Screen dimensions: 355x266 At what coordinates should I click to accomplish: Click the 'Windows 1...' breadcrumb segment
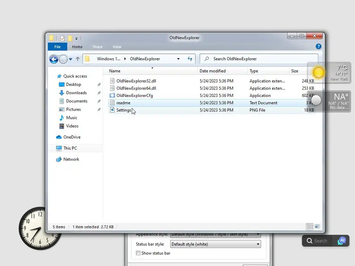[x=109, y=59]
